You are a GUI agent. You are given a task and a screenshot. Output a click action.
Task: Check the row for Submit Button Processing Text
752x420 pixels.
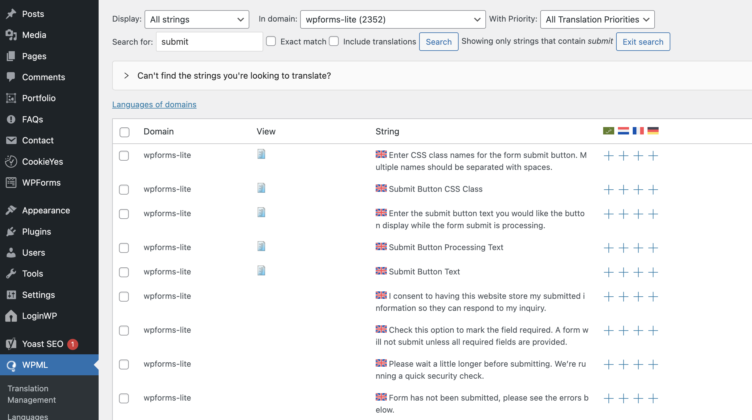point(124,248)
